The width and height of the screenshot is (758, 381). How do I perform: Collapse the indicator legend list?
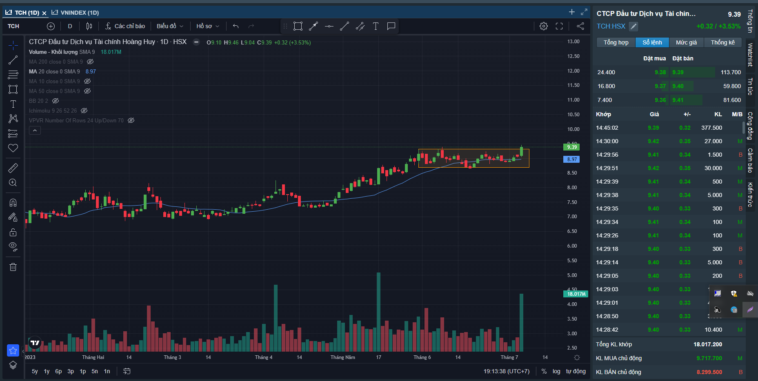click(x=35, y=131)
